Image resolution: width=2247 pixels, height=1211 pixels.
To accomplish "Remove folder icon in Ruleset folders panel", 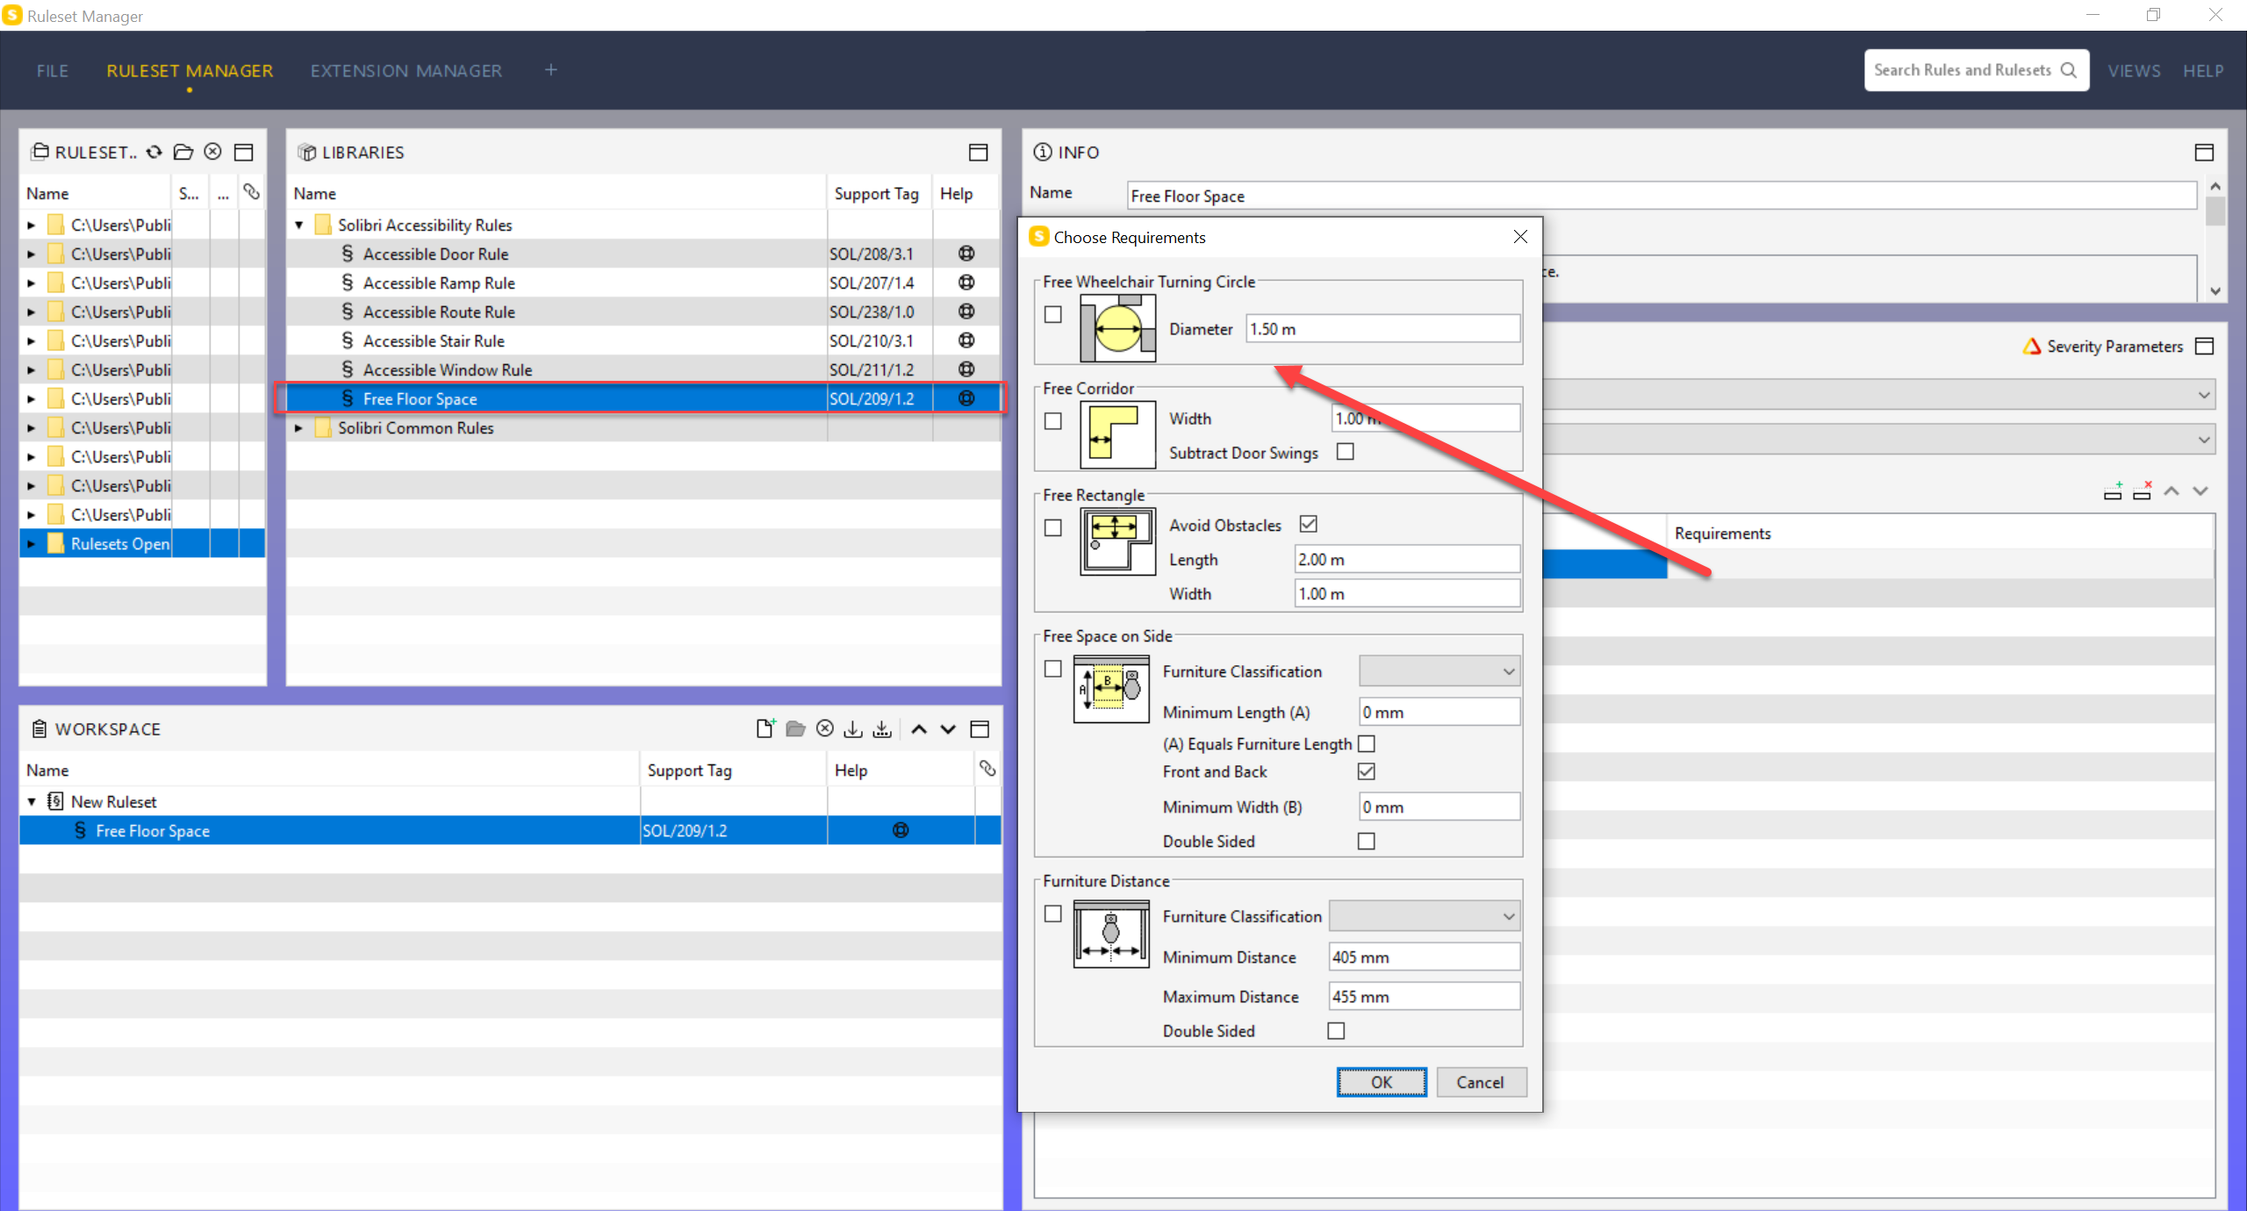I will pyautogui.click(x=212, y=152).
